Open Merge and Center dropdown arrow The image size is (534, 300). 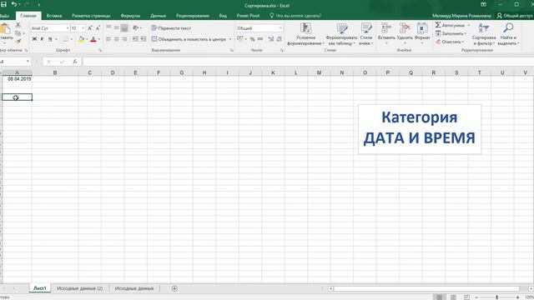(230, 39)
